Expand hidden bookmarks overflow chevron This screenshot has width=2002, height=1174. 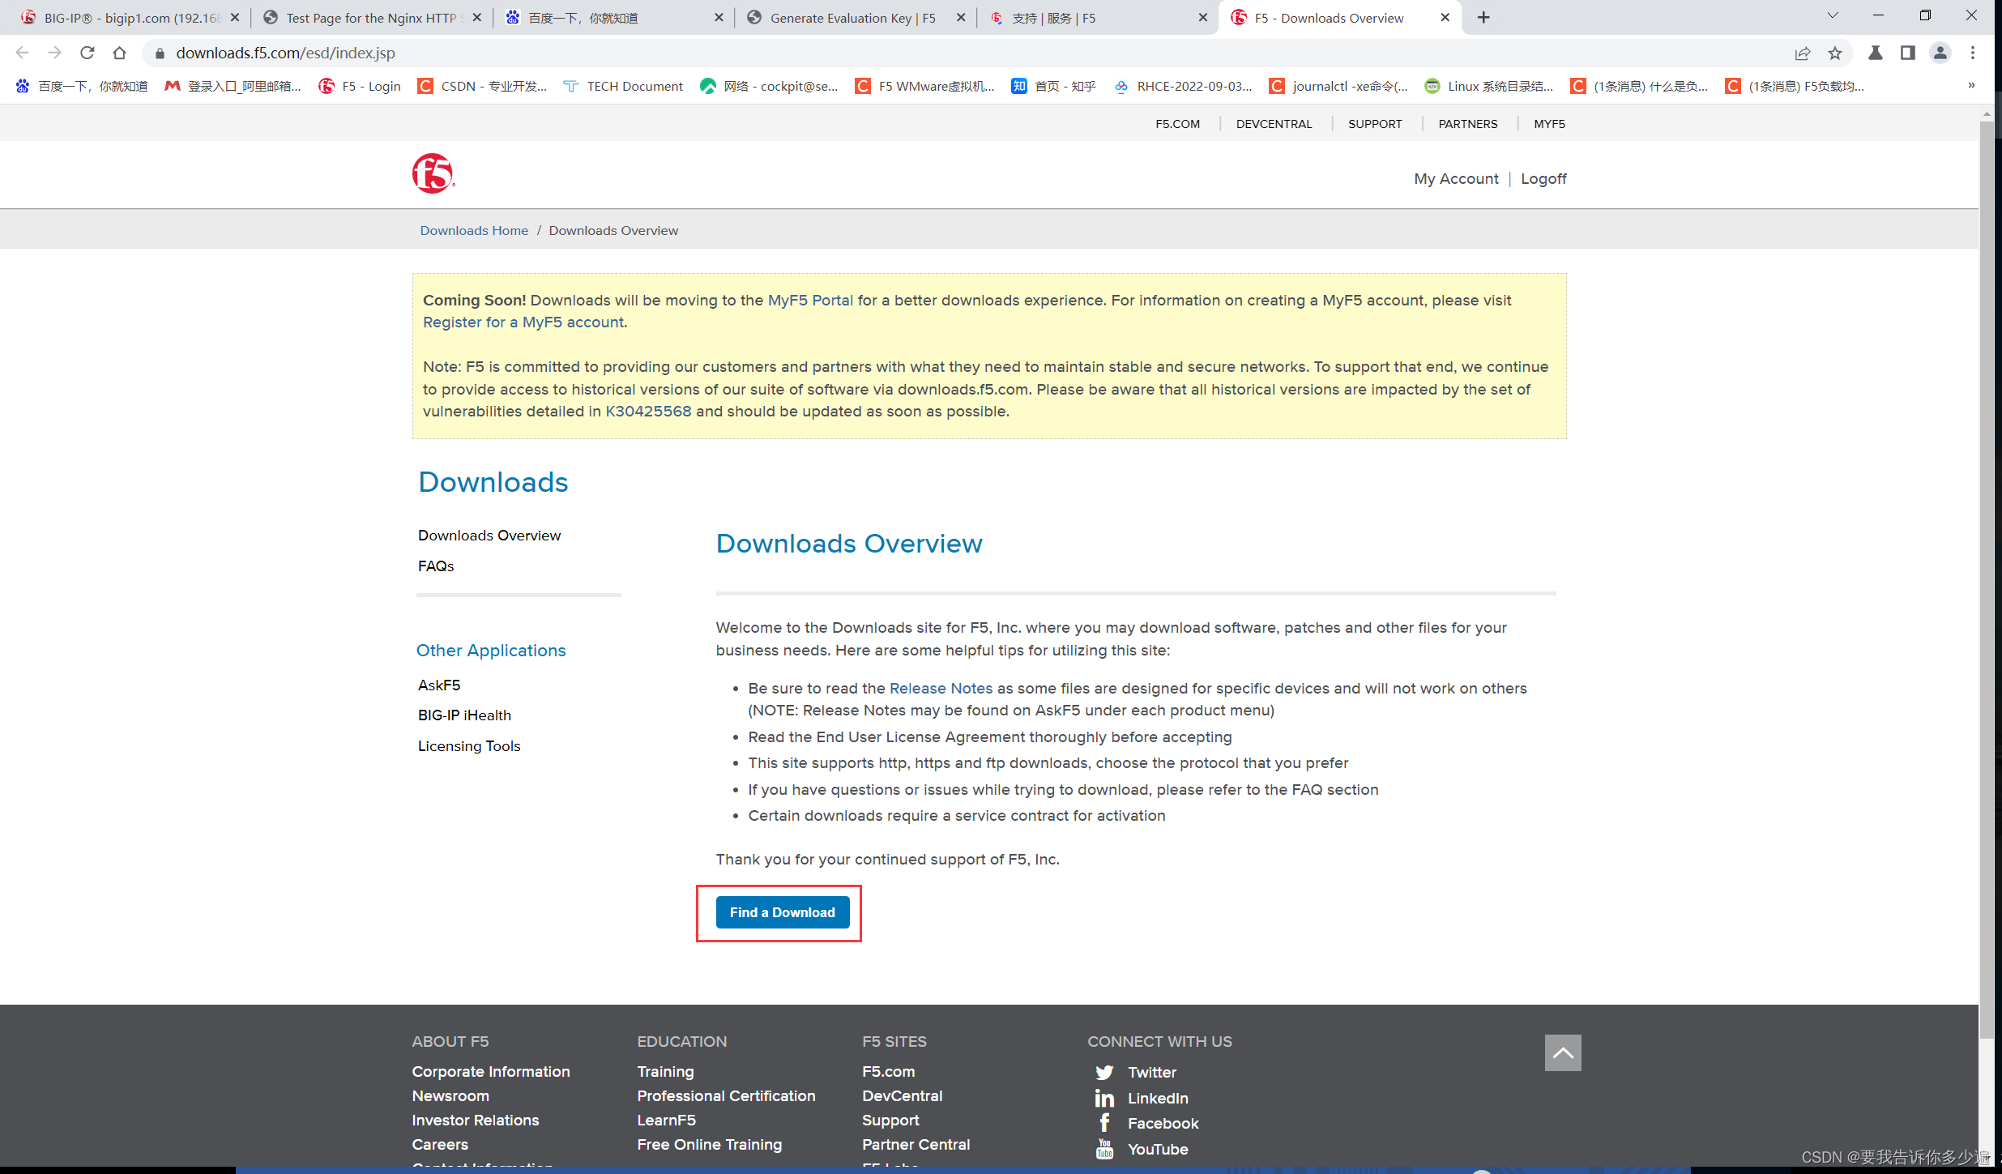(x=1971, y=86)
